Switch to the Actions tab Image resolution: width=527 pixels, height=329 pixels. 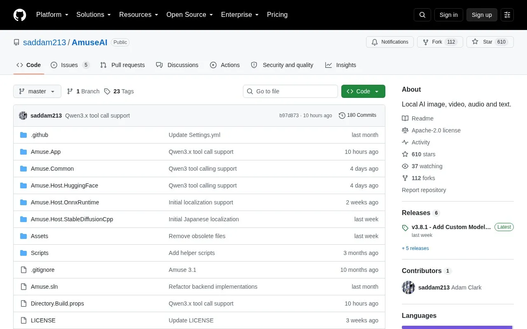(x=225, y=65)
